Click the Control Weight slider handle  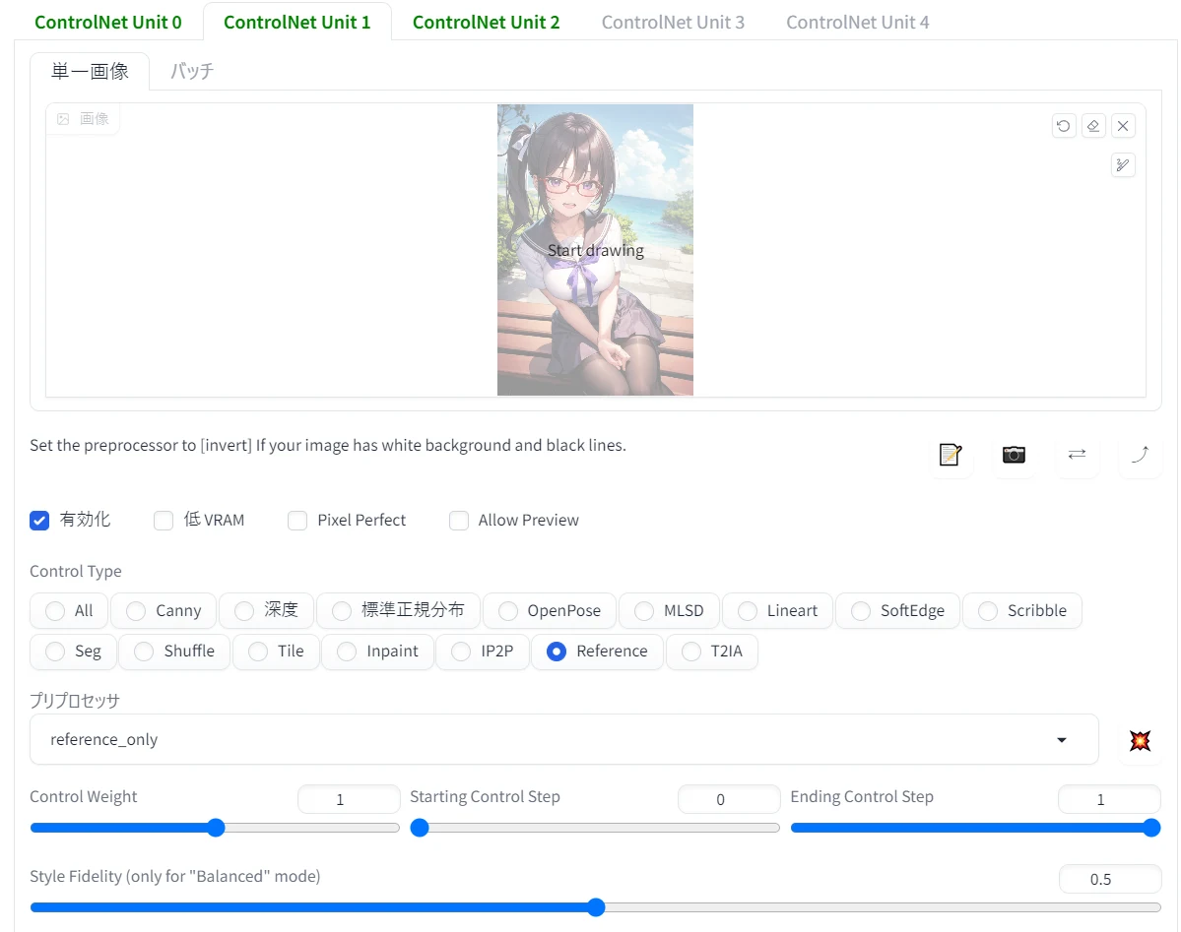(x=216, y=828)
